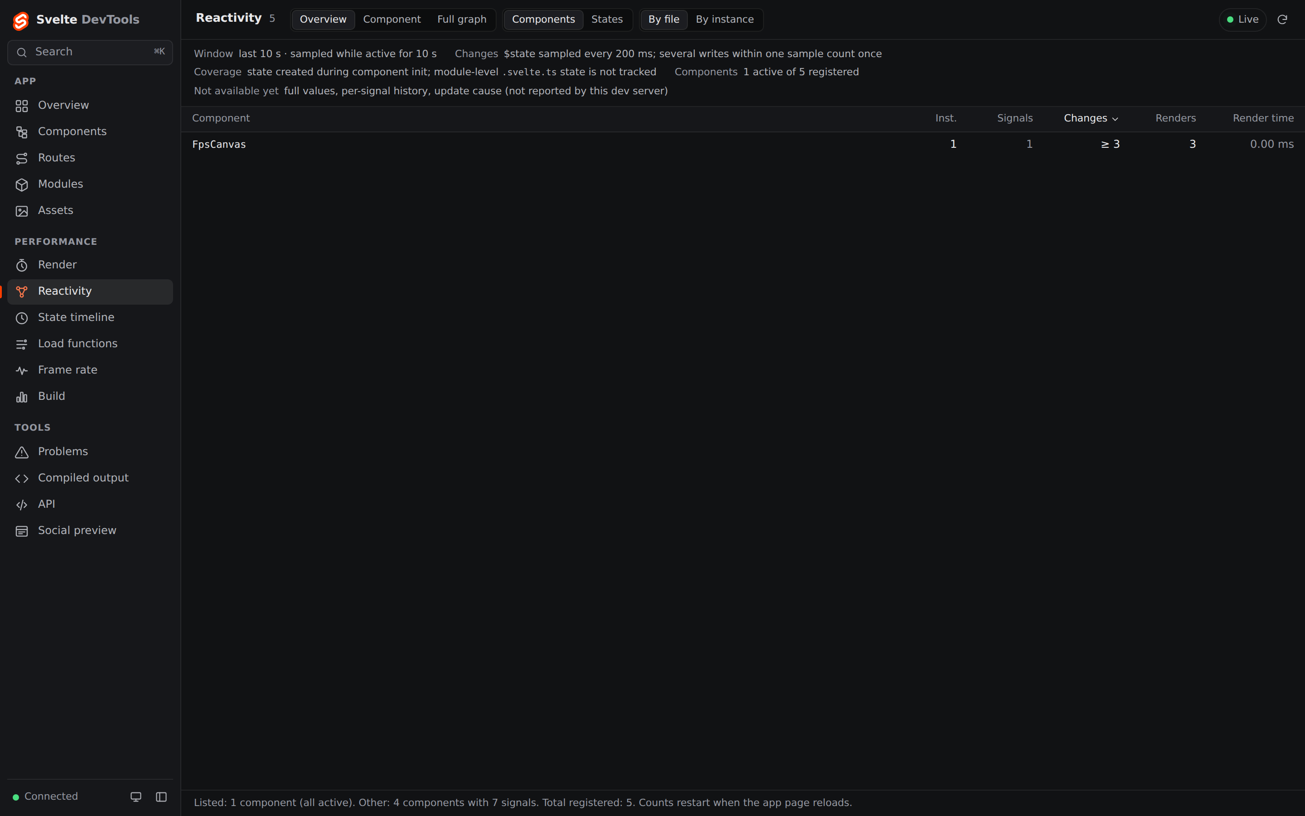Switch to the Component view tab
Screen dimensions: 1305x816
[x=391, y=19]
